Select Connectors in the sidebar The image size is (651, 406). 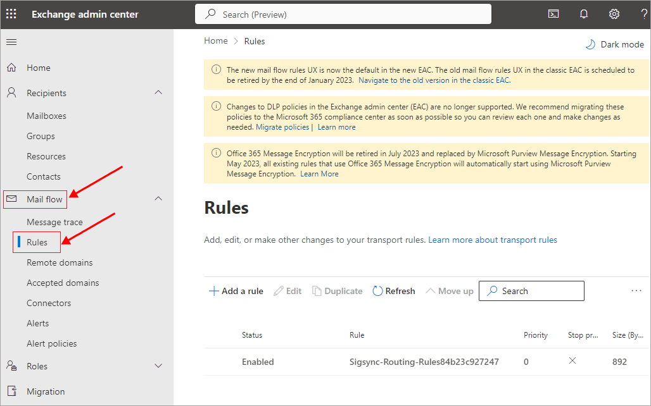pyautogui.click(x=48, y=303)
